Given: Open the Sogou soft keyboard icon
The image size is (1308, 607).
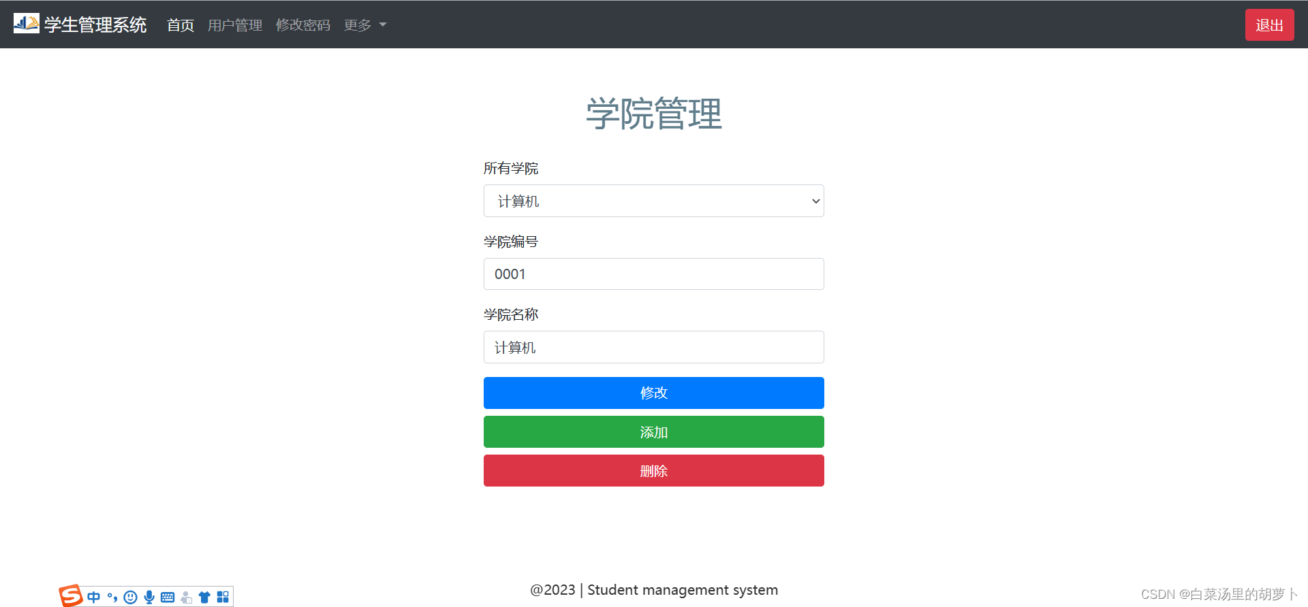Looking at the screenshot, I should 168,597.
